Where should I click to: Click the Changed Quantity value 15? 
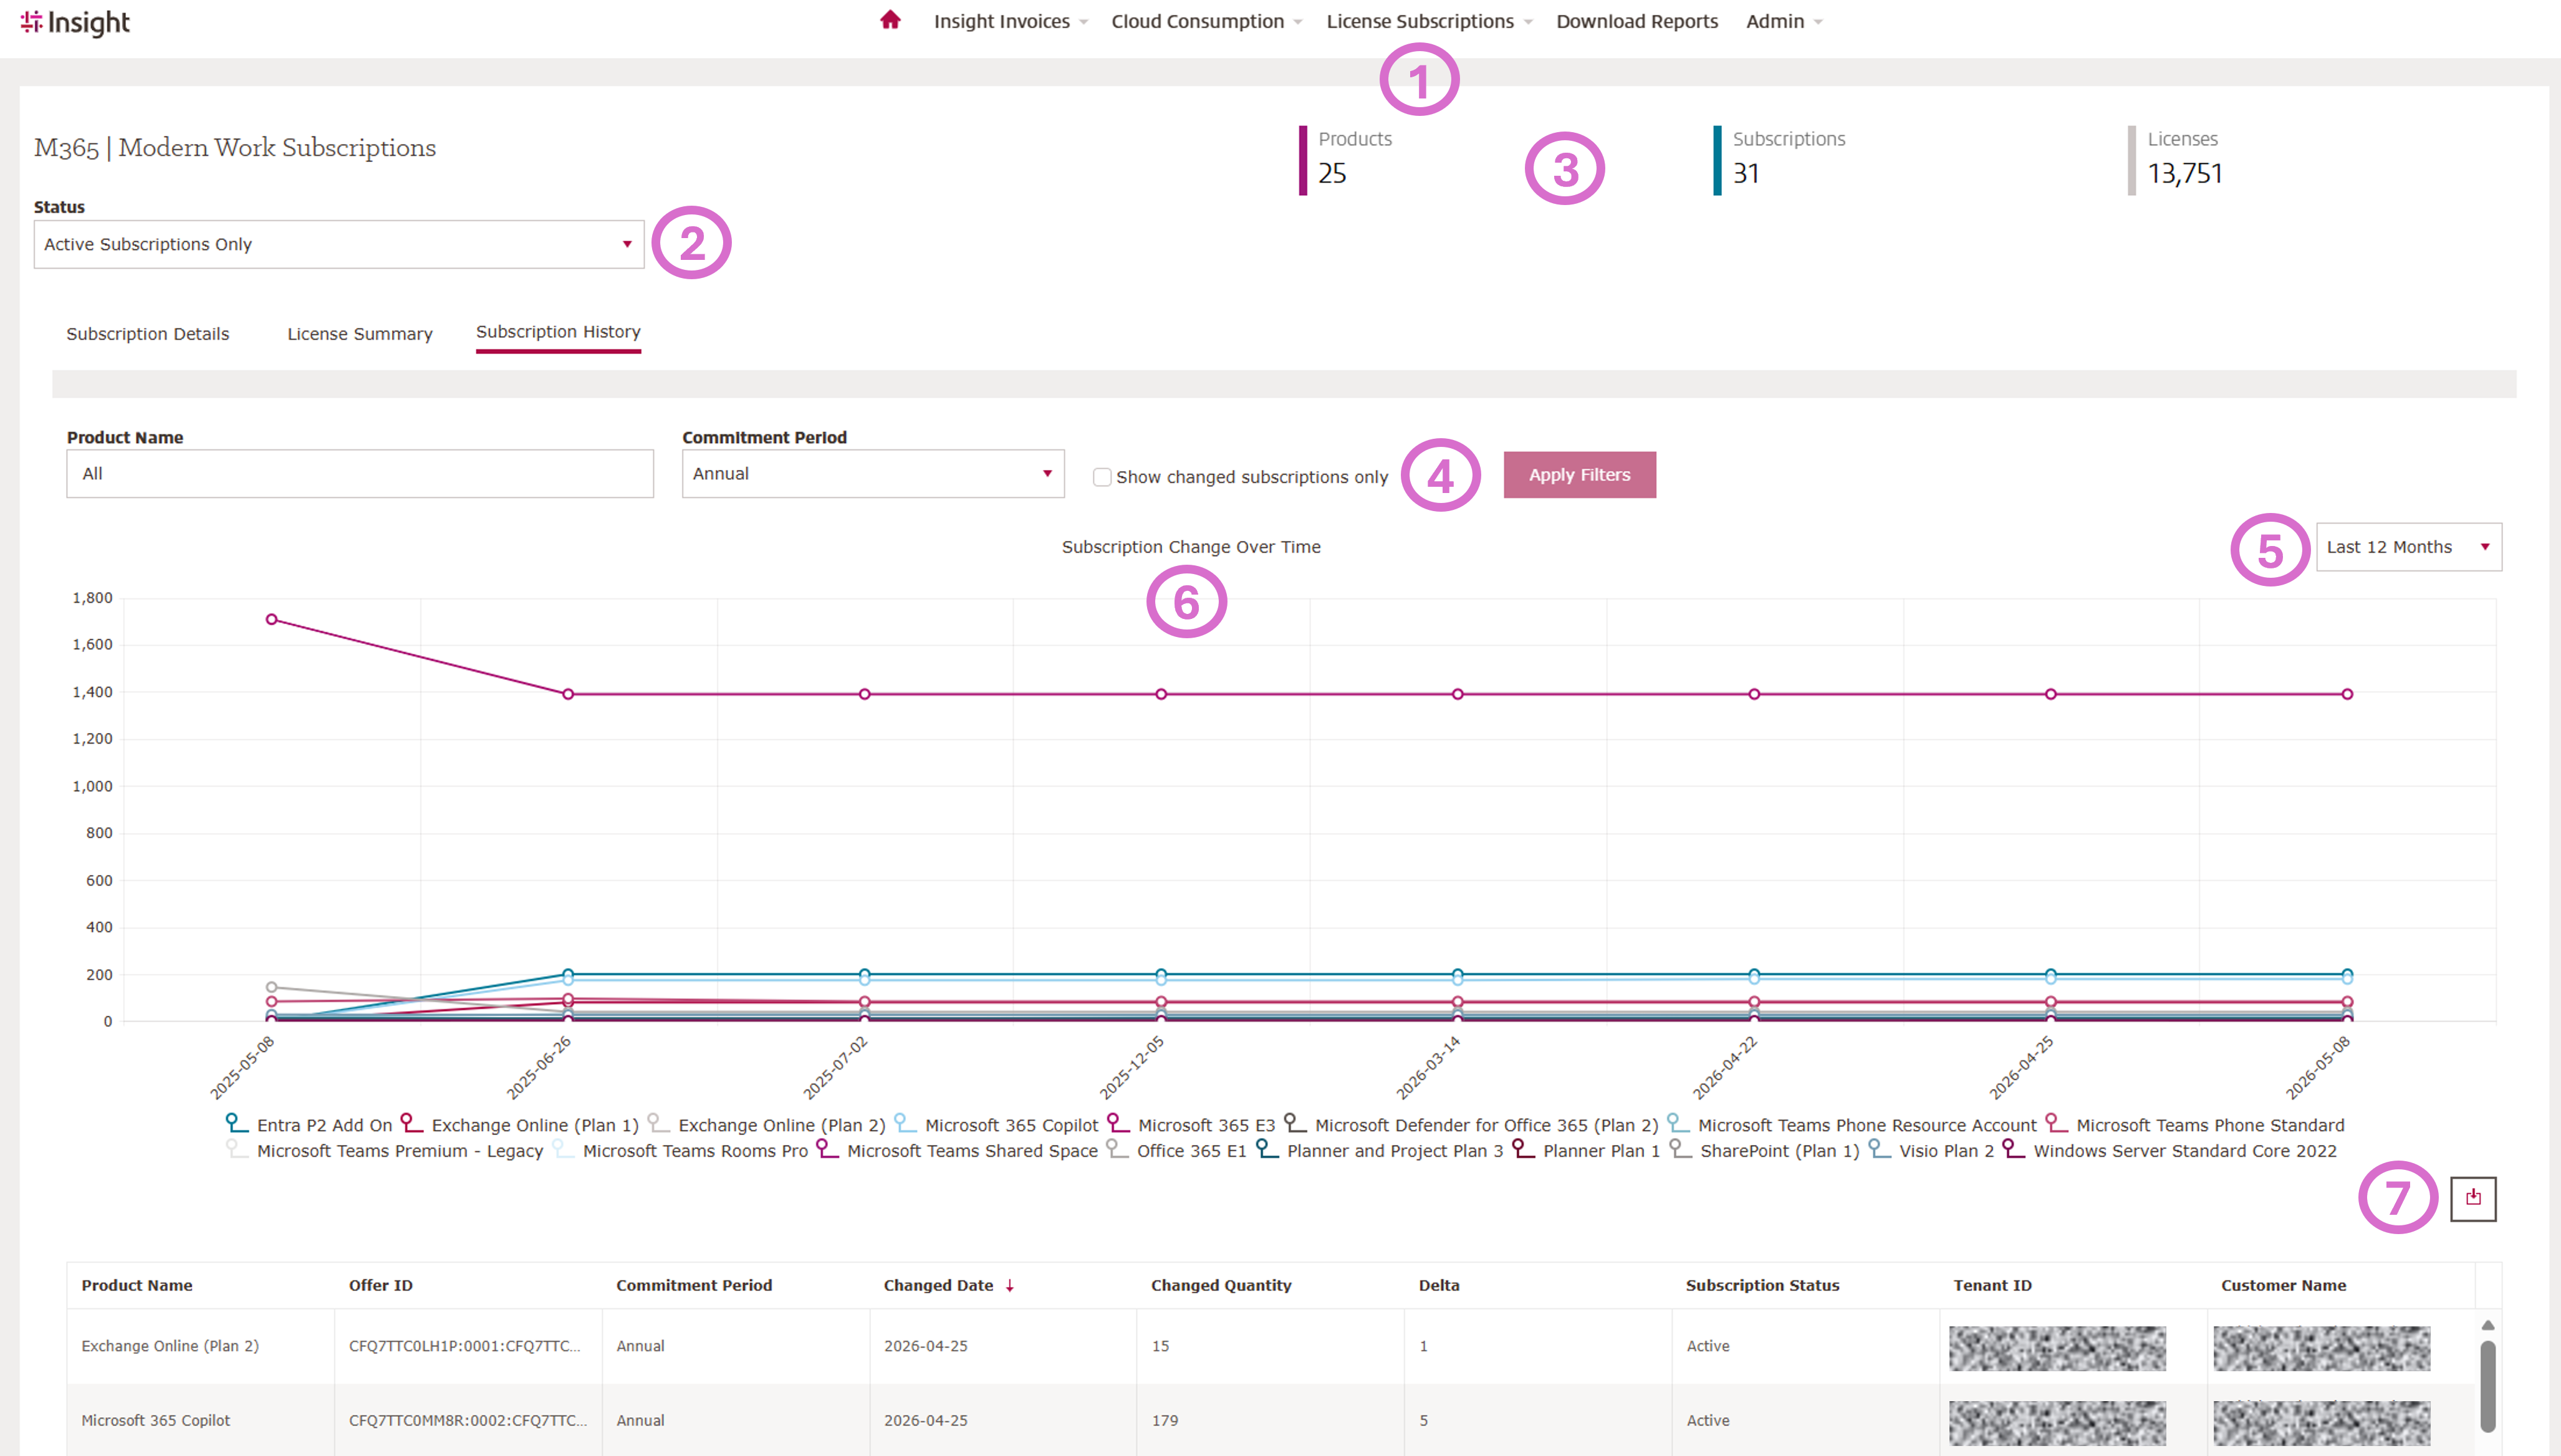pyautogui.click(x=1160, y=1346)
